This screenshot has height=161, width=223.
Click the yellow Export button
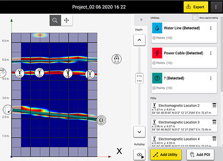click(196, 7)
